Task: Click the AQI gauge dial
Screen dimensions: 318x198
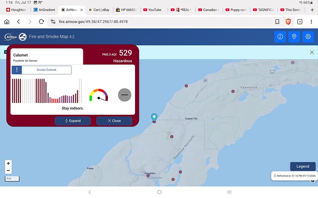Action: (99, 95)
